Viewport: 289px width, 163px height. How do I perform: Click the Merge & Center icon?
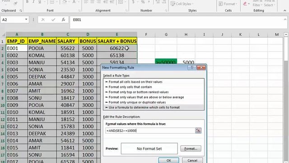tap(121, 2)
